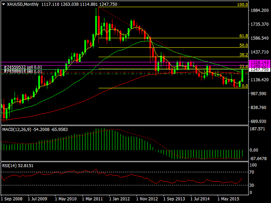Click the 1 Mar 2011 date label
Image resolution: width=271 pixels, height=203 pixels.
(92, 199)
